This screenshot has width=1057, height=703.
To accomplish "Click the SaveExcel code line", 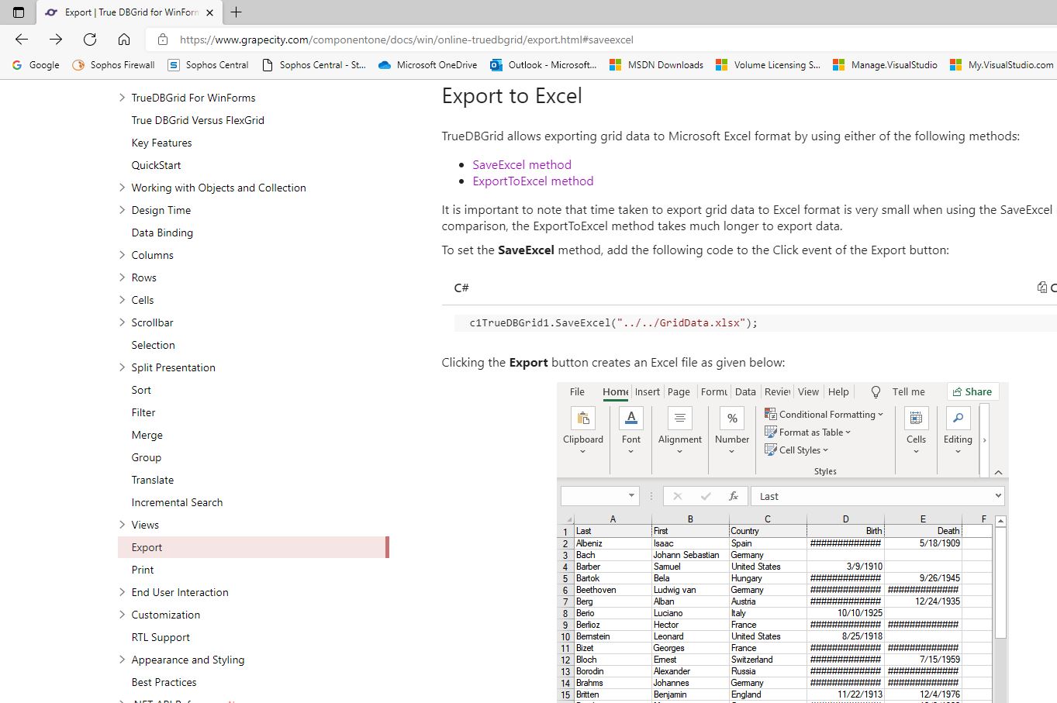I will [613, 323].
